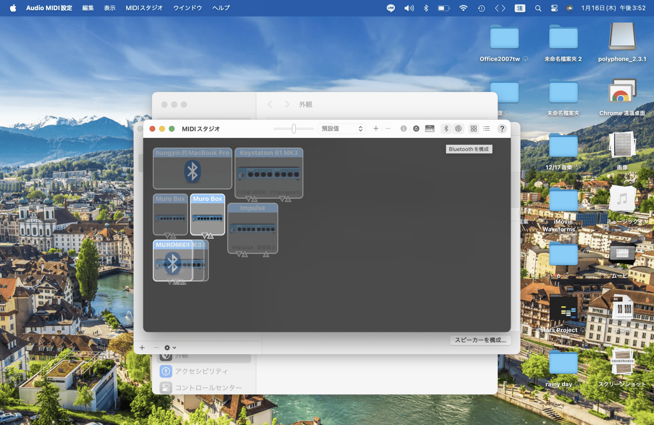This screenshot has width=654, height=425.
Task: Expand the gear action menu below the window
Action: (170, 348)
